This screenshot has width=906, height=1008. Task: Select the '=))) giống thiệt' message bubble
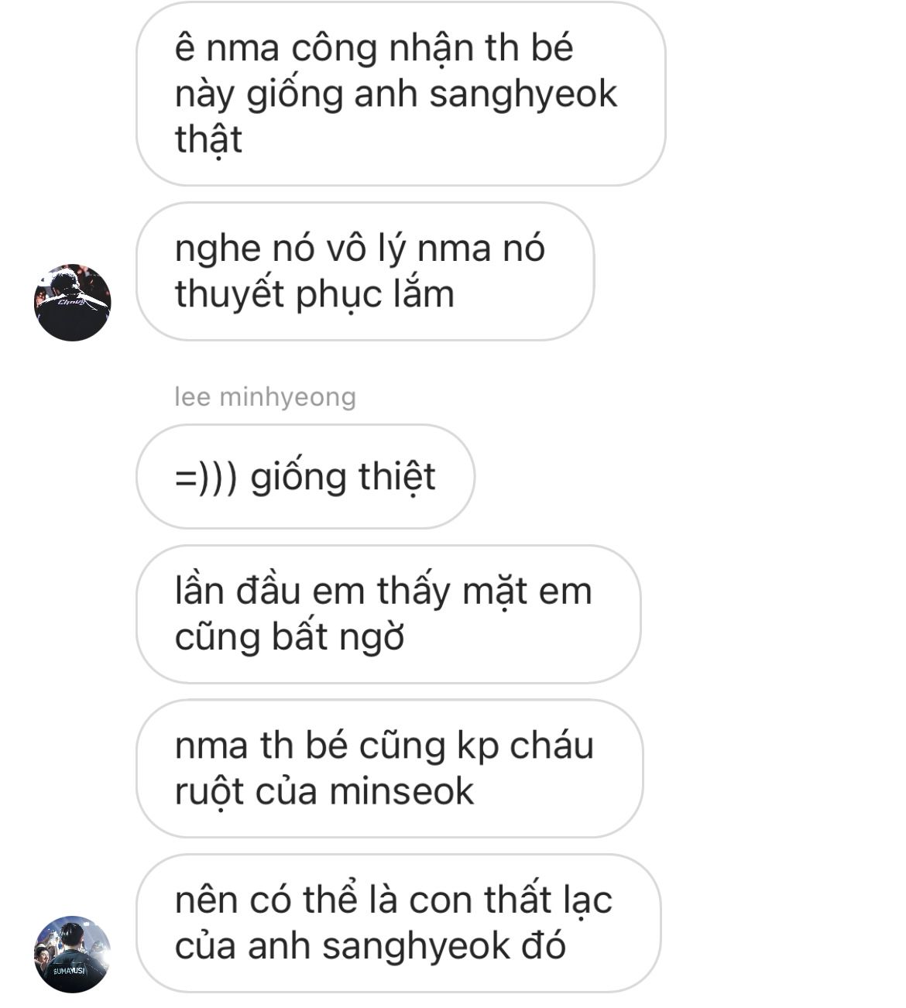point(306,476)
